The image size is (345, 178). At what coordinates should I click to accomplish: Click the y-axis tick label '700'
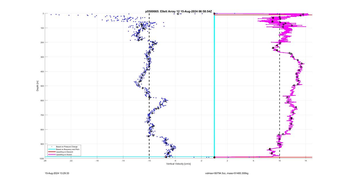(42, 115)
